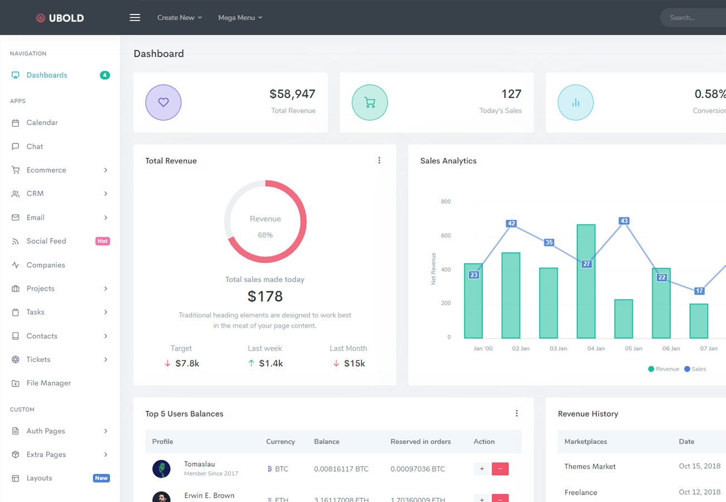Toggle Revenue series in Sales Analytics legend

click(663, 369)
